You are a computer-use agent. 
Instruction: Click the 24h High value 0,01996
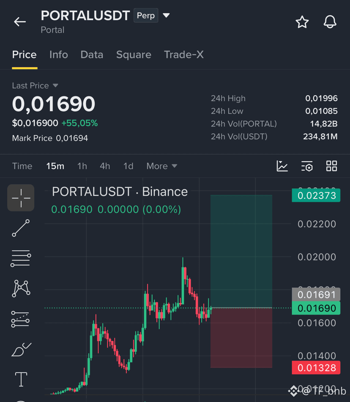click(321, 98)
